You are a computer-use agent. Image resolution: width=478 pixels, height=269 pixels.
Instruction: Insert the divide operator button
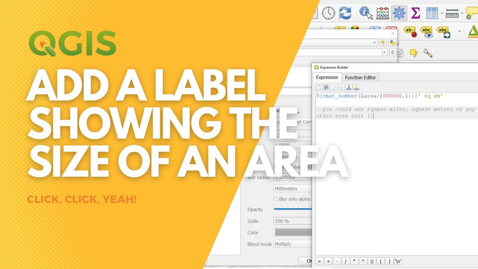coord(346,261)
